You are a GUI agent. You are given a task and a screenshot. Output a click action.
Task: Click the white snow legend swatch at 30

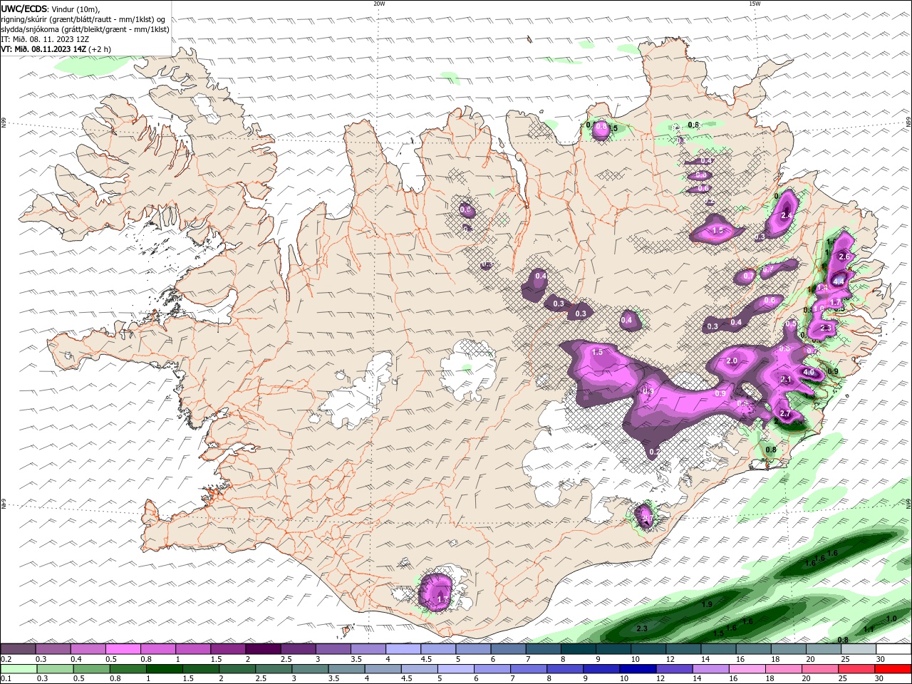coord(893,649)
